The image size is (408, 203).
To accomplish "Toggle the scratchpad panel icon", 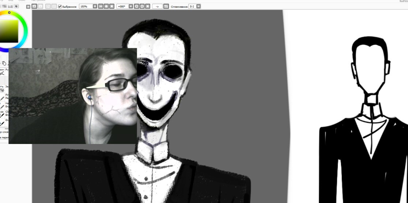I will click(x=16, y=6).
